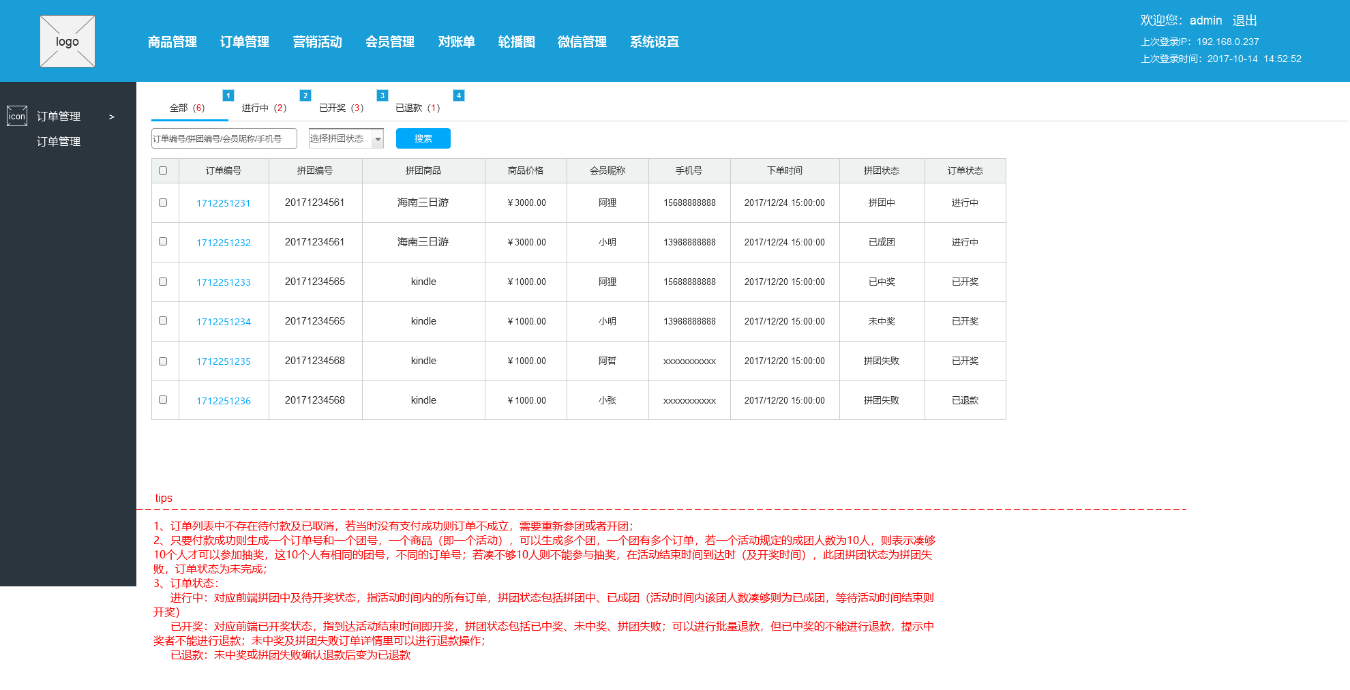Click the admin username
The height and width of the screenshot is (690, 1350).
pyautogui.click(x=1205, y=20)
